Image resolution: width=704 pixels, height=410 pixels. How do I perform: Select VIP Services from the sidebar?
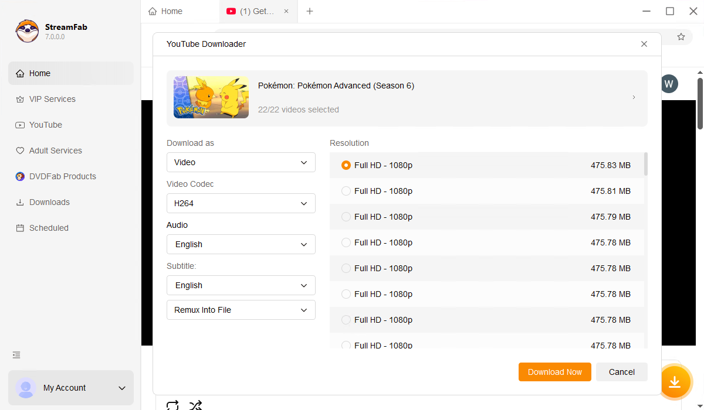[x=52, y=99]
